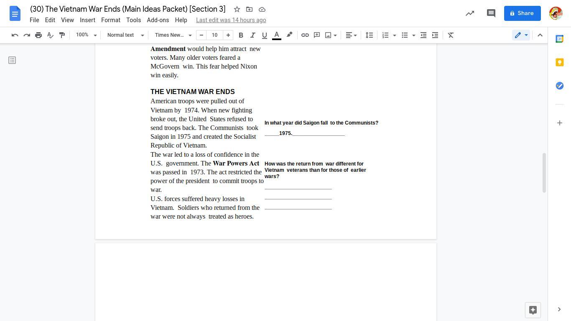Toggle underline formatting

[x=264, y=35]
